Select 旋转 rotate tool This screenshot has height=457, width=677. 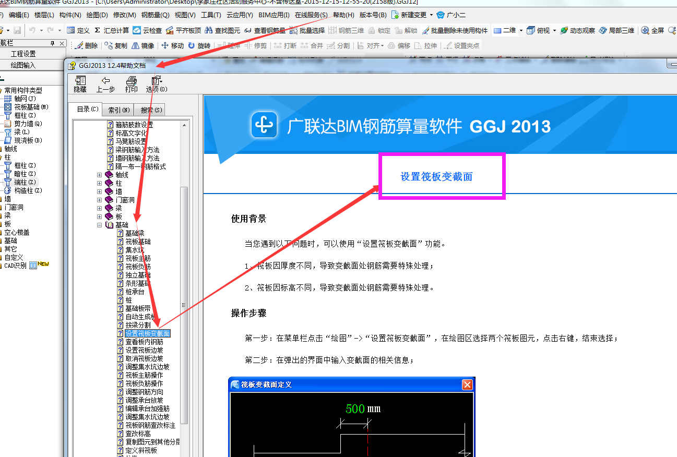199,45
